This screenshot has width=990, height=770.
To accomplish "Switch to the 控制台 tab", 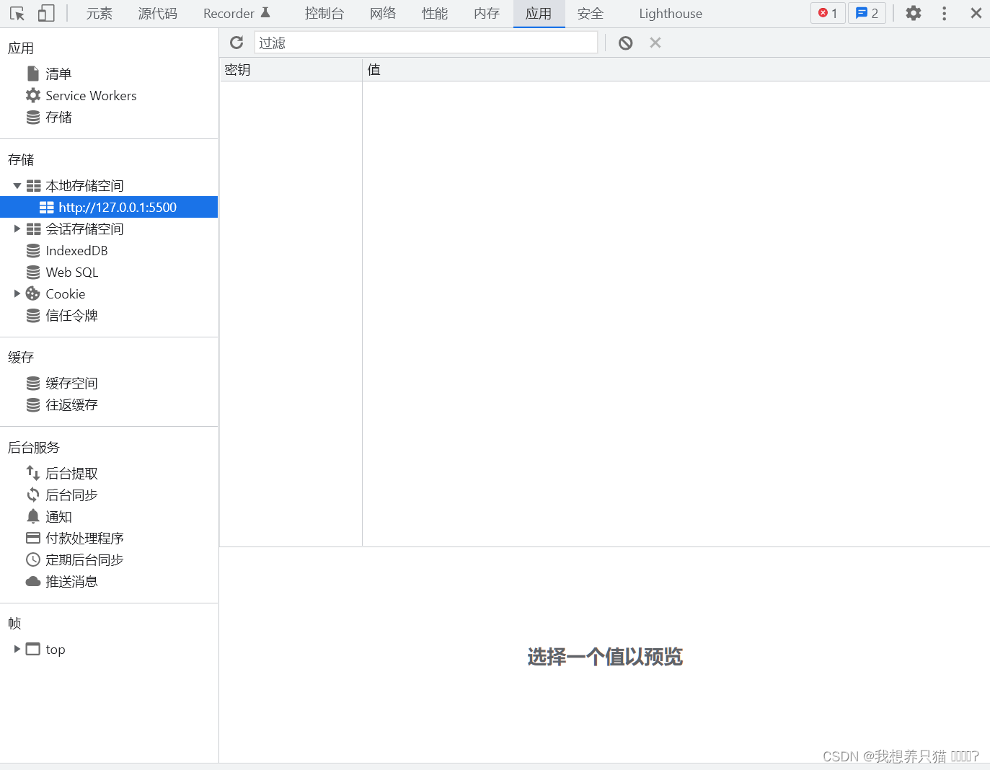I will coord(324,14).
